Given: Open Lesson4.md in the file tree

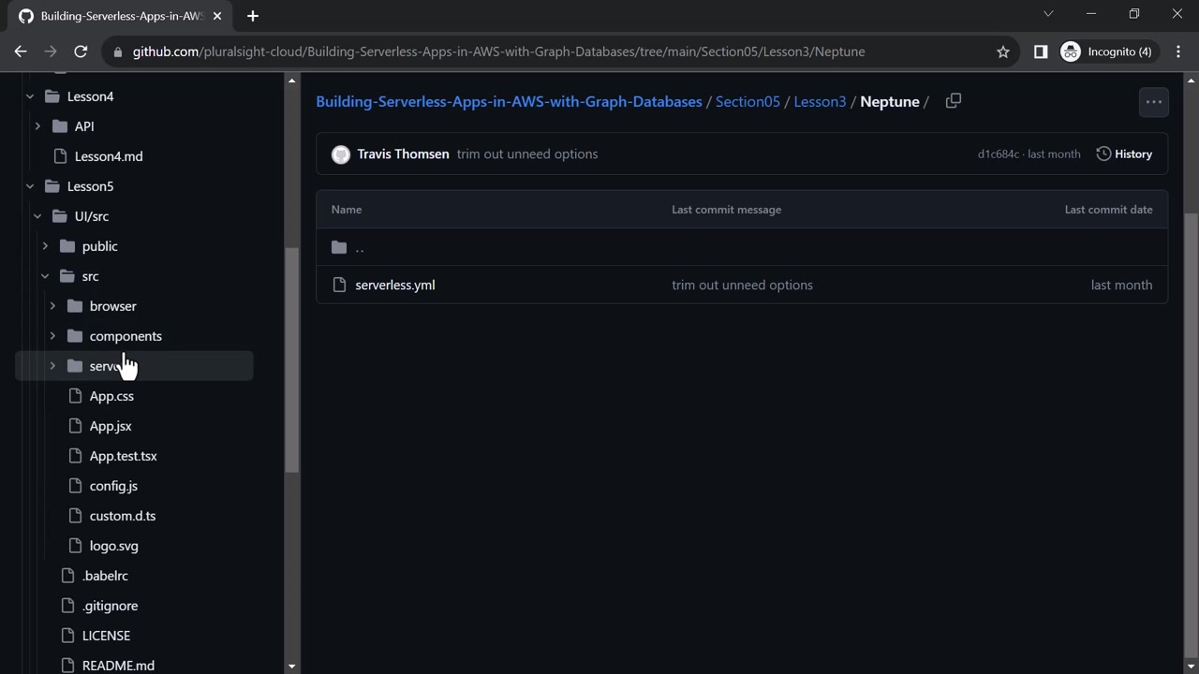Looking at the screenshot, I should (x=109, y=156).
